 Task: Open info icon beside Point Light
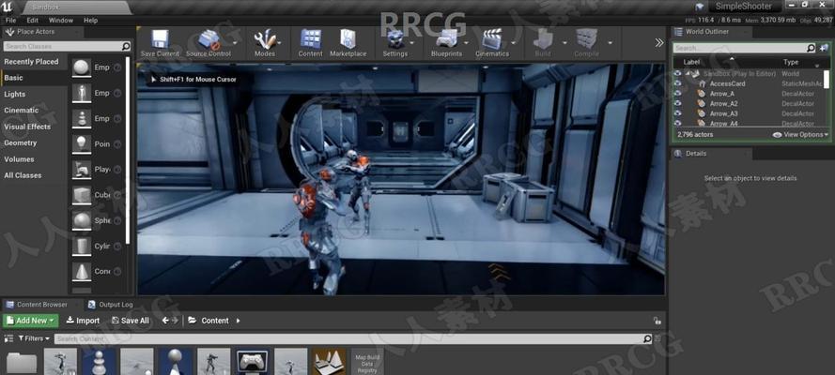(117, 144)
